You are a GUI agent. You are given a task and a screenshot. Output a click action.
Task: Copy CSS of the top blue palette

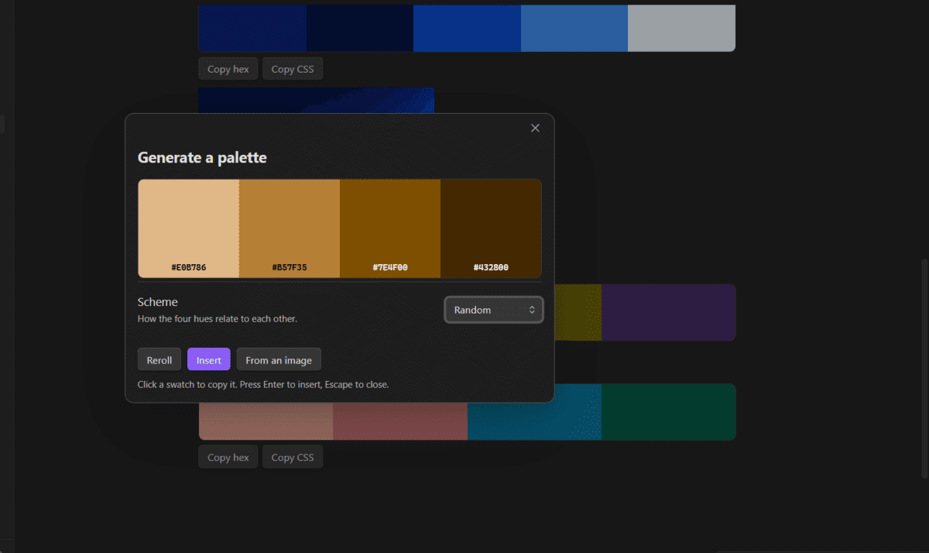(293, 69)
